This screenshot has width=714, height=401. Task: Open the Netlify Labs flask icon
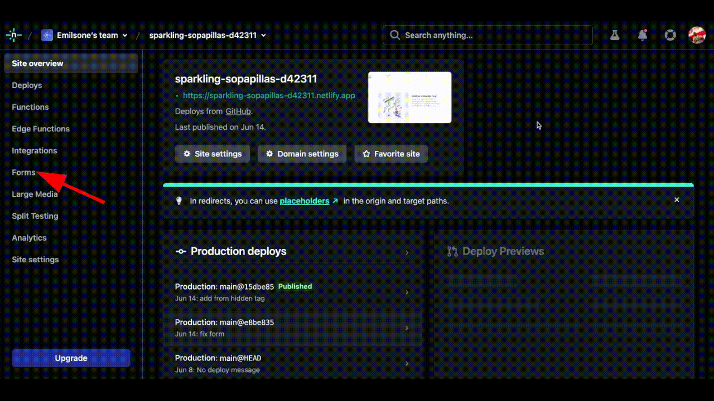(615, 35)
